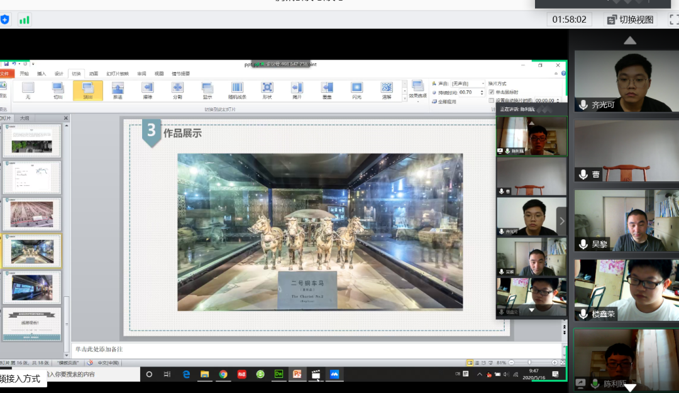Expand the 效果选项 effect options dropdown
This screenshot has height=393, width=679.
click(x=417, y=96)
